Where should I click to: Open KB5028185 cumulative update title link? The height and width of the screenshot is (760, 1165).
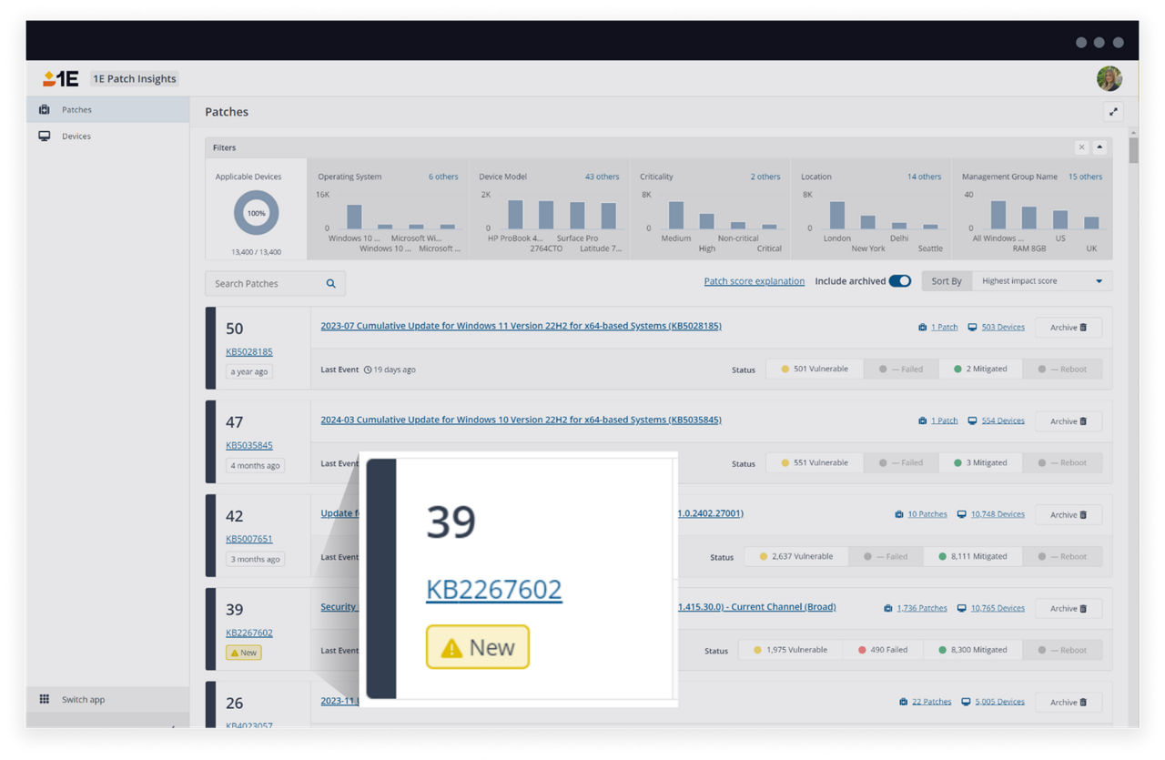coord(521,326)
